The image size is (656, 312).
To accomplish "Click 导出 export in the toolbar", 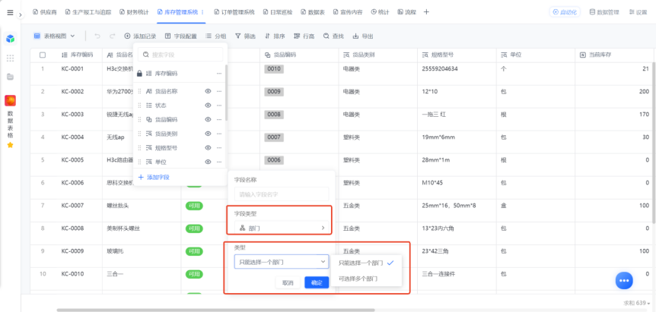I will (x=363, y=36).
